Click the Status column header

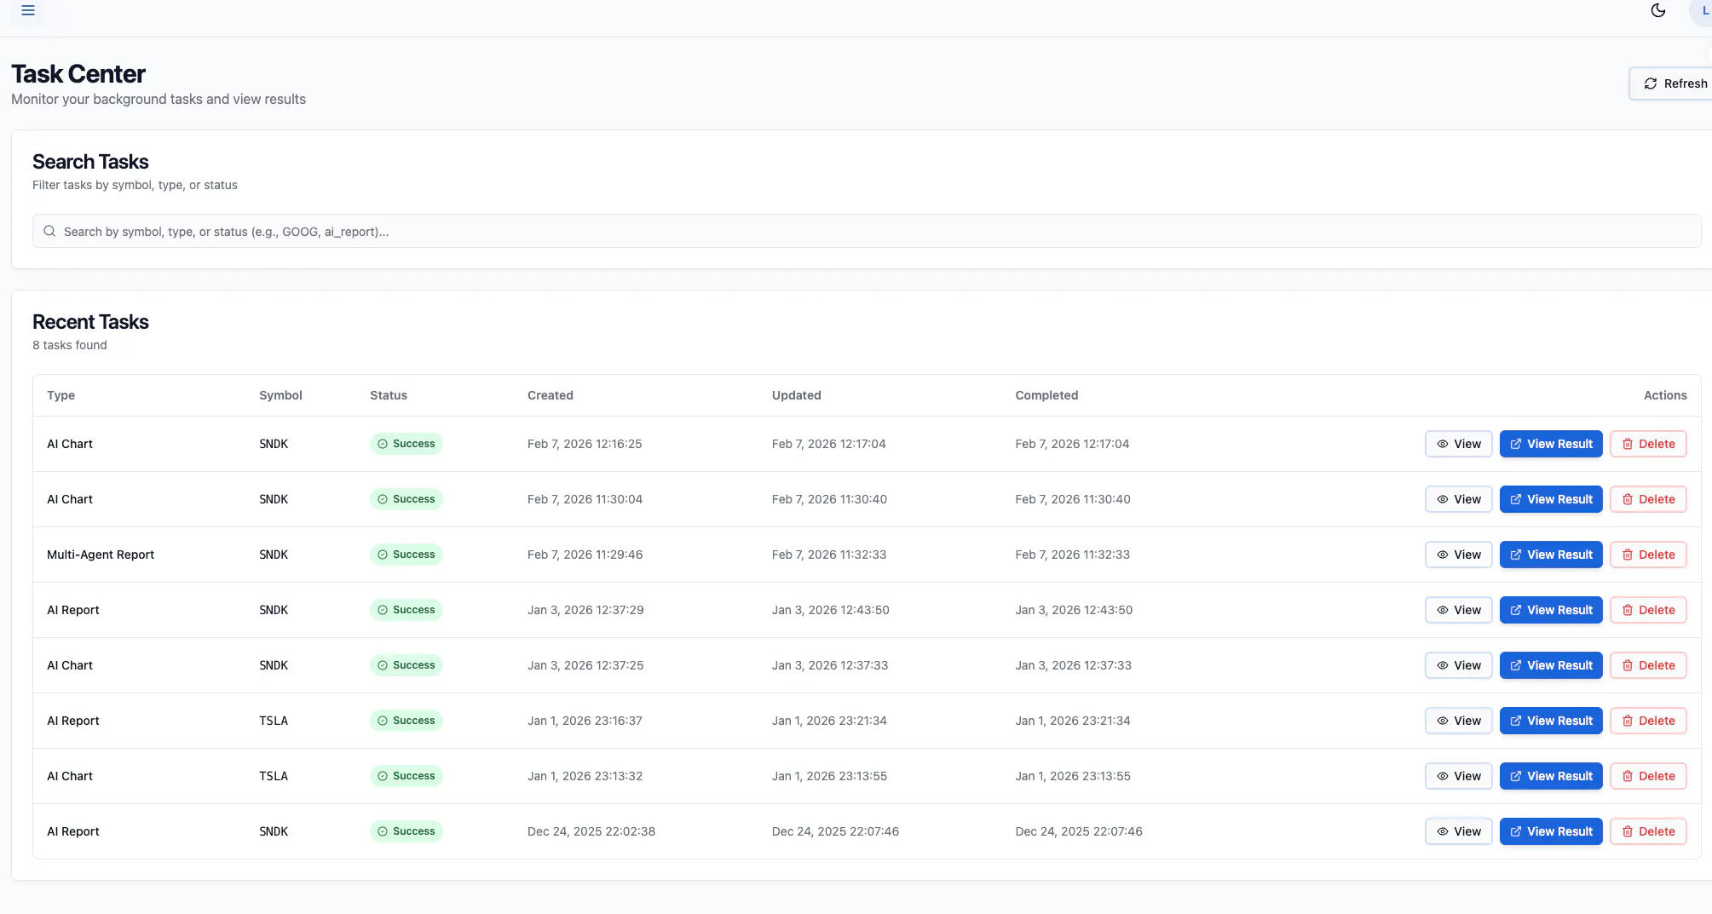pyautogui.click(x=389, y=395)
